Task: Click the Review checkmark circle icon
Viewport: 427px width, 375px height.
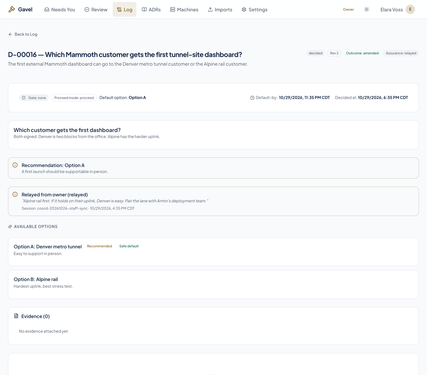Action: coord(87,9)
